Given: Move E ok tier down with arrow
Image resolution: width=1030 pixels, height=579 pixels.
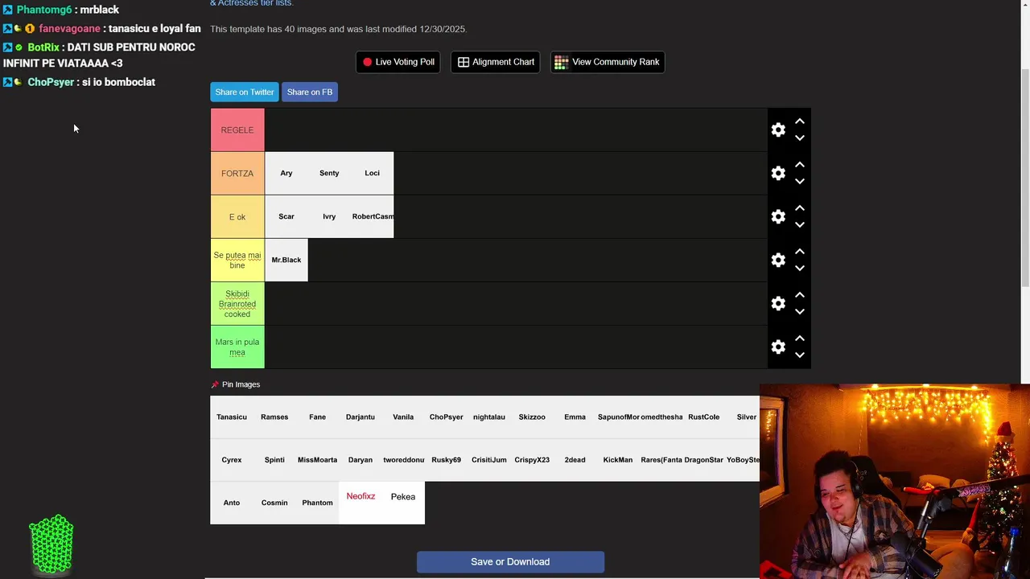Looking at the screenshot, I should [800, 225].
